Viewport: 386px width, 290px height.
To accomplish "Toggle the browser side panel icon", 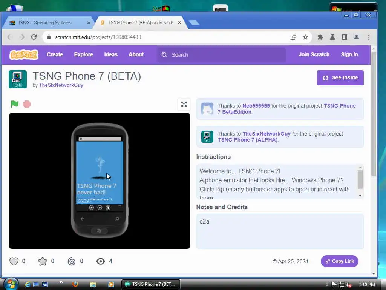I will click(345, 37).
